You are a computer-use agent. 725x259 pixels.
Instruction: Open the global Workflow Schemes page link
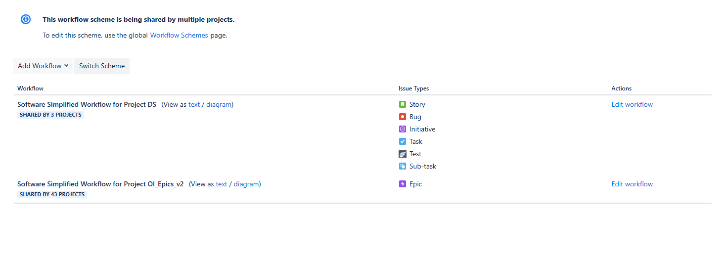pos(179,35)
